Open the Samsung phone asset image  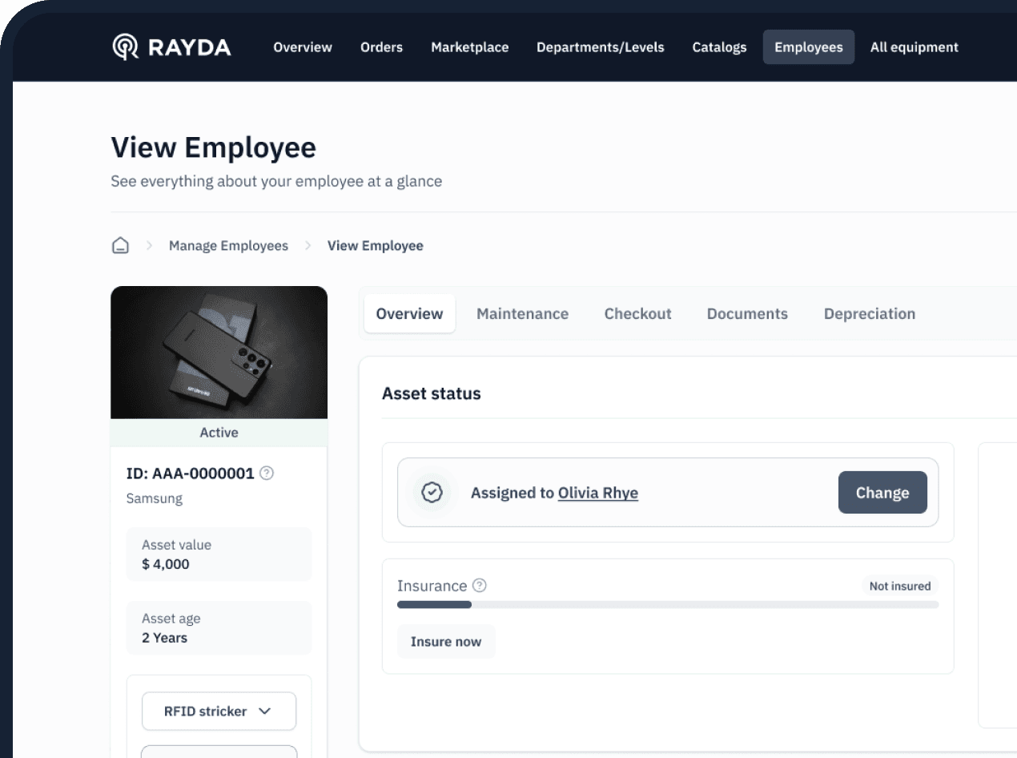(x=219, y=353)
